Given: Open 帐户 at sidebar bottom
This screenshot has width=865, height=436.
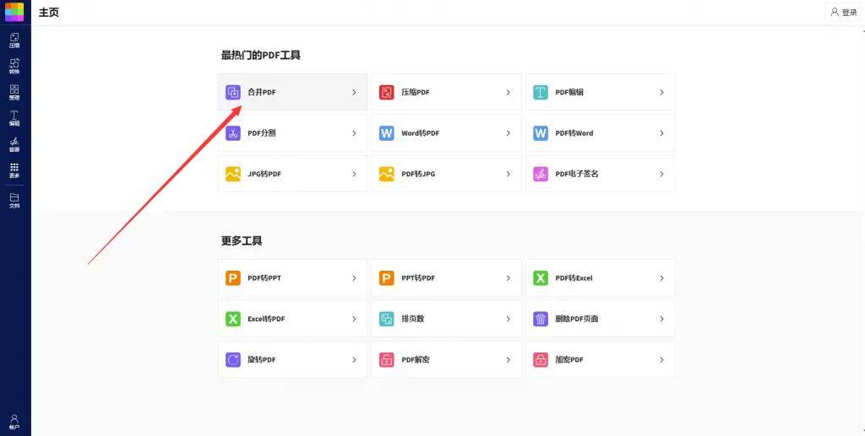Looking at the screenshot, I should click(x=14, y=423).
